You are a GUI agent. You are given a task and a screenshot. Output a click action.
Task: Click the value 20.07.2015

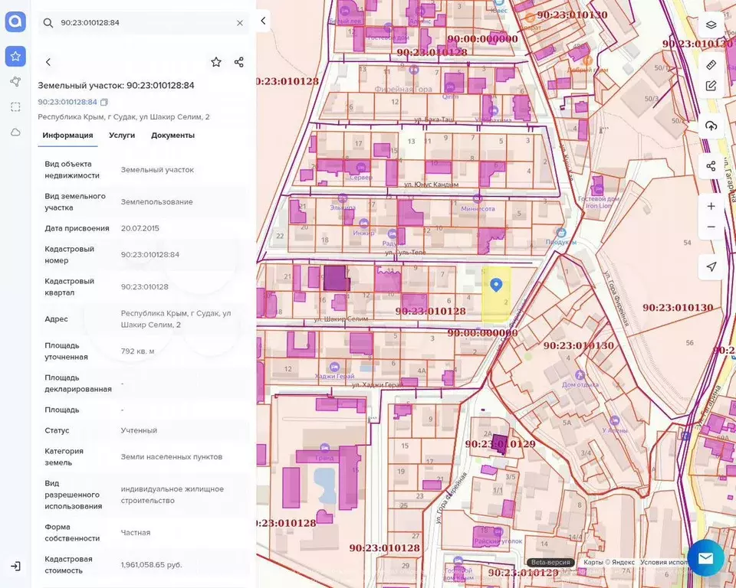tap(140, 228)
